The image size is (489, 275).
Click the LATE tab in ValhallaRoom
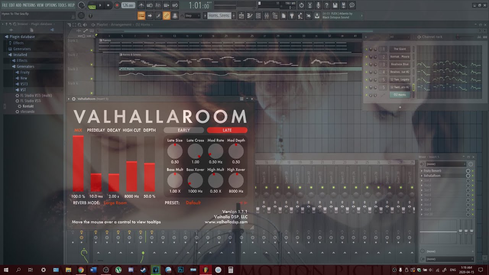coord(227,130)
